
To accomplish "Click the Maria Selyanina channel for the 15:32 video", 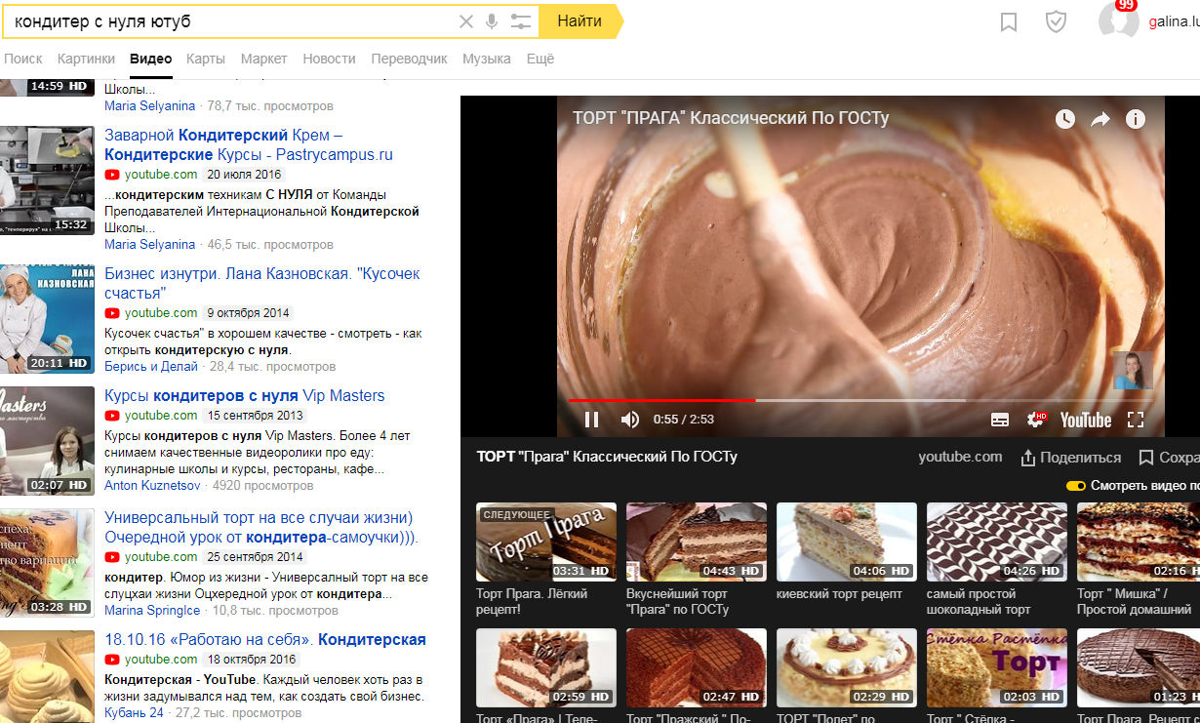I will [150, 245].
